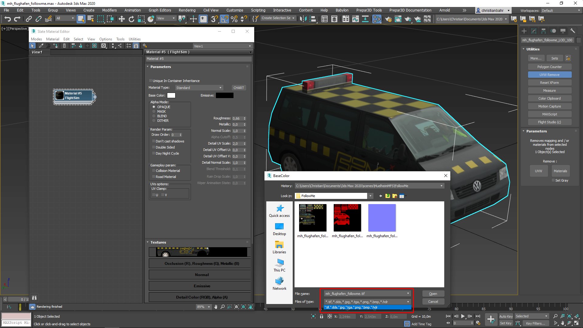Enable Road Material checkbox
The image size is (583, 328).
tap(154, 177)
